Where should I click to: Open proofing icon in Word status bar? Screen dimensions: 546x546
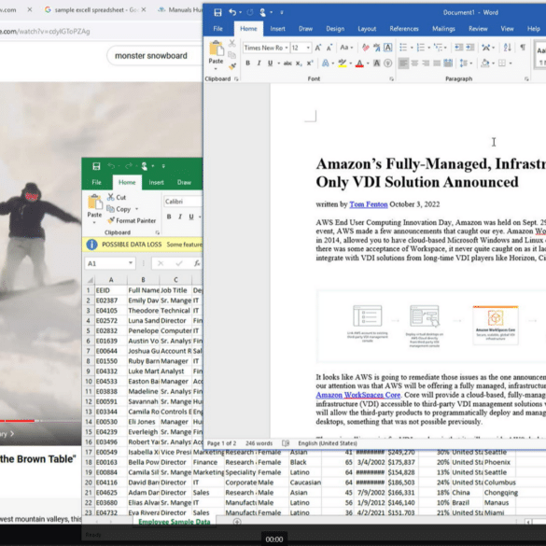pyautogui.click(x=286, y=443)
